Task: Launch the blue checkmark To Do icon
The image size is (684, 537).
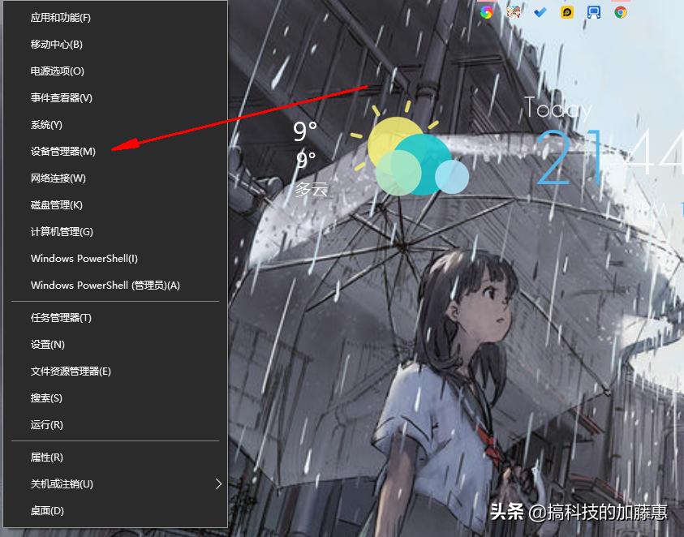Action: (540, 12)
